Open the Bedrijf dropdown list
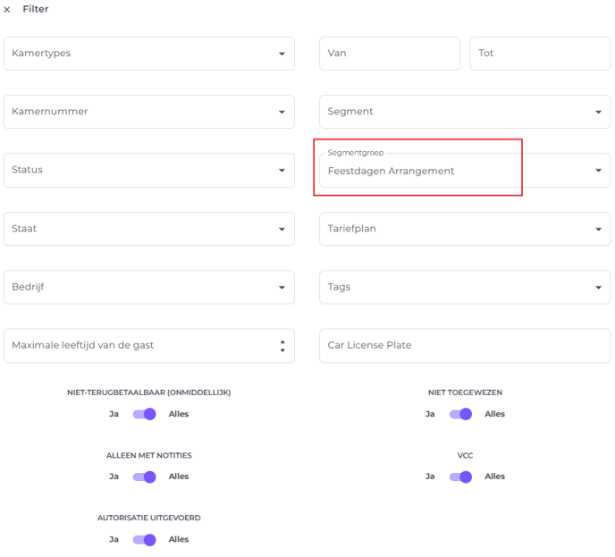The width and height of the screenshot is (615, 557). tap(149, 287)
